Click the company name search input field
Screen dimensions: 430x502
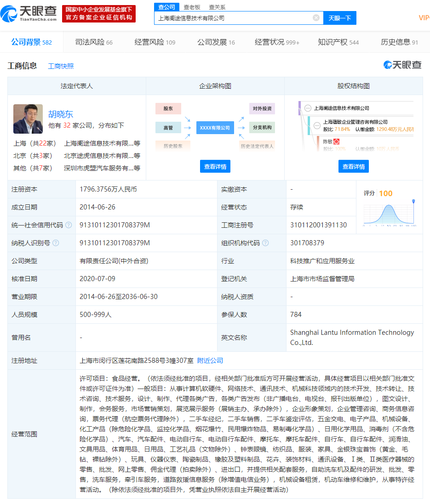click(x=232, y=18)
